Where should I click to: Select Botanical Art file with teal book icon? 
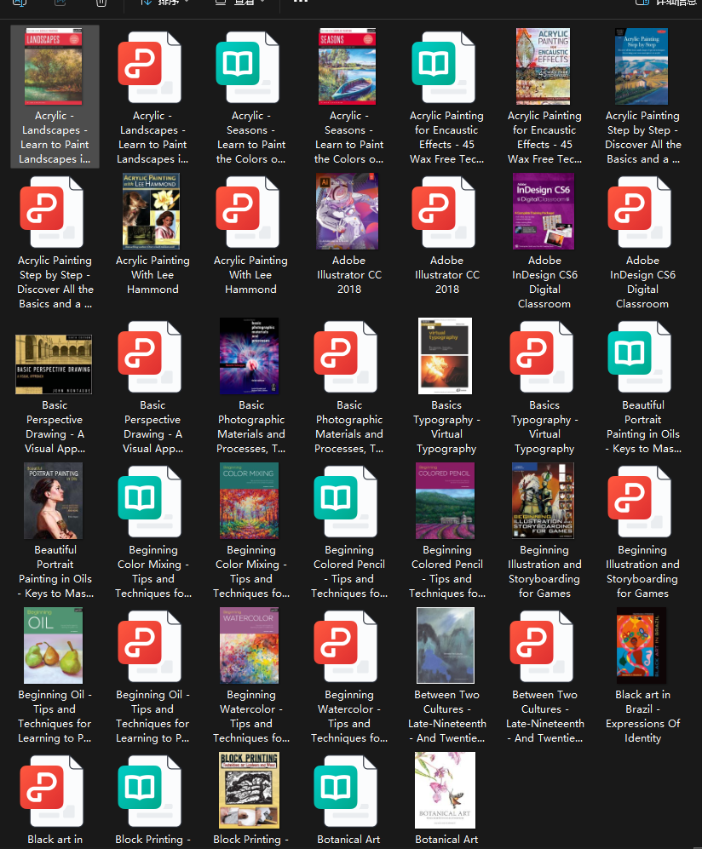(346, 790)
